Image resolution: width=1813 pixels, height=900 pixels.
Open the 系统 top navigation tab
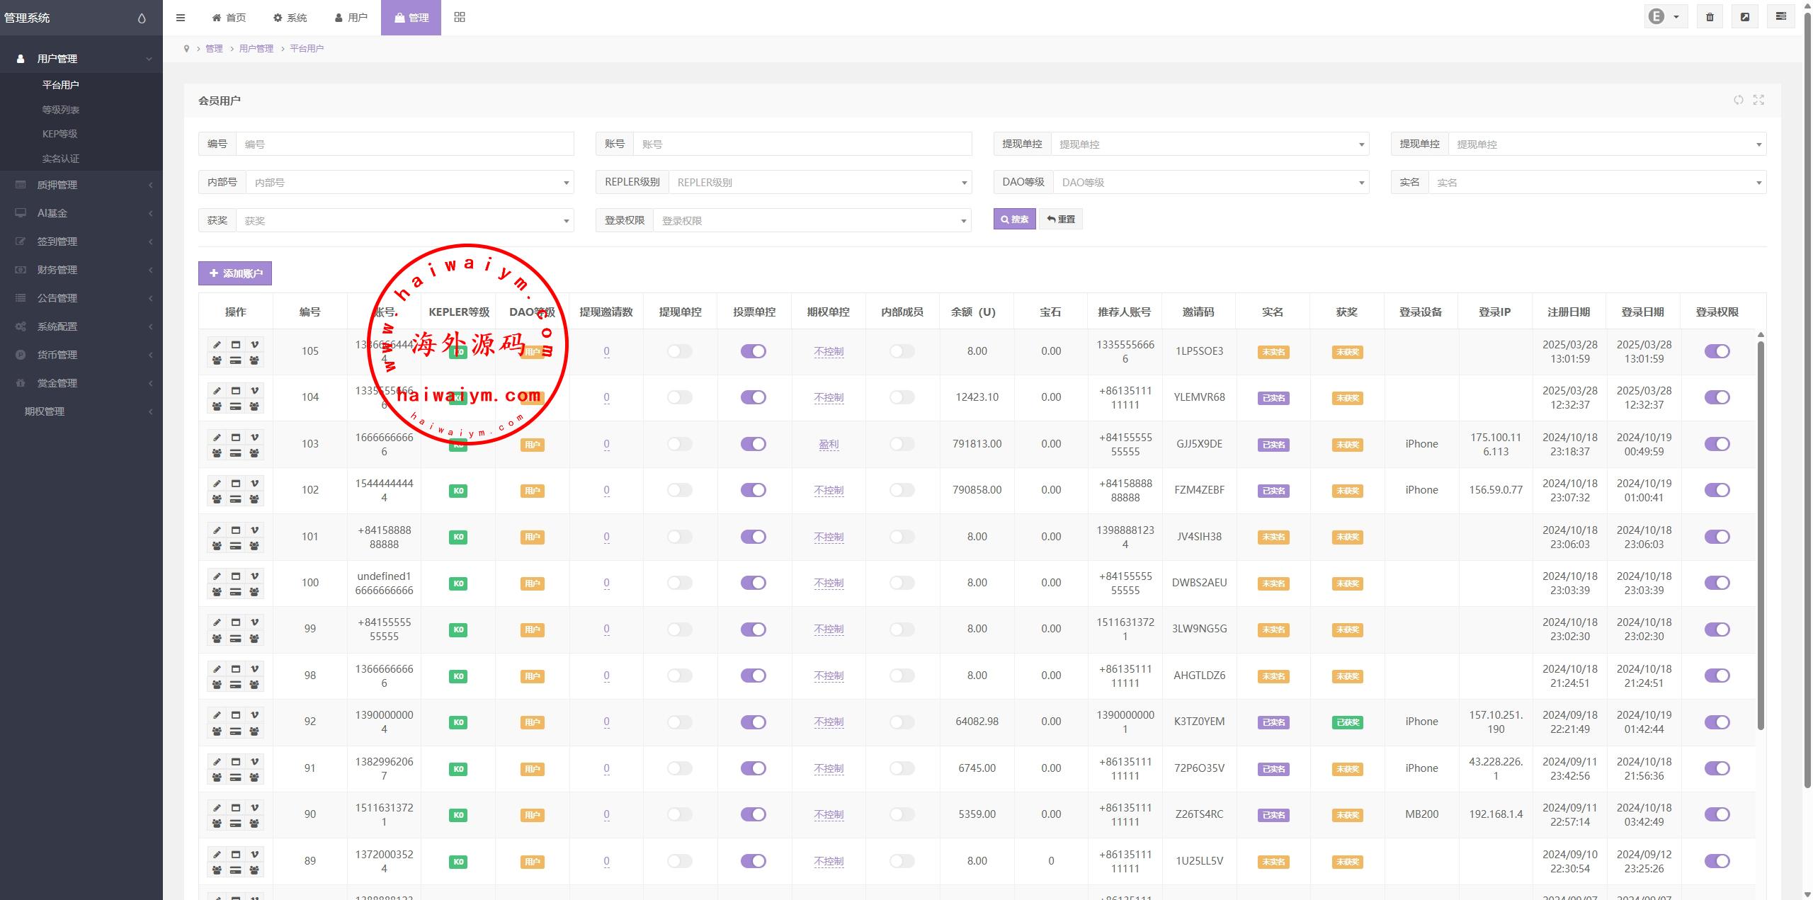[x=290, y=18]
